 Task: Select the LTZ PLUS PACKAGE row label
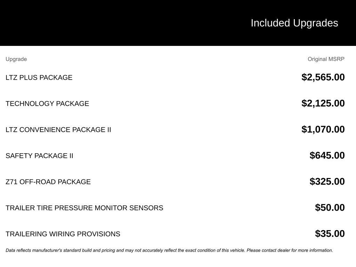39,78
